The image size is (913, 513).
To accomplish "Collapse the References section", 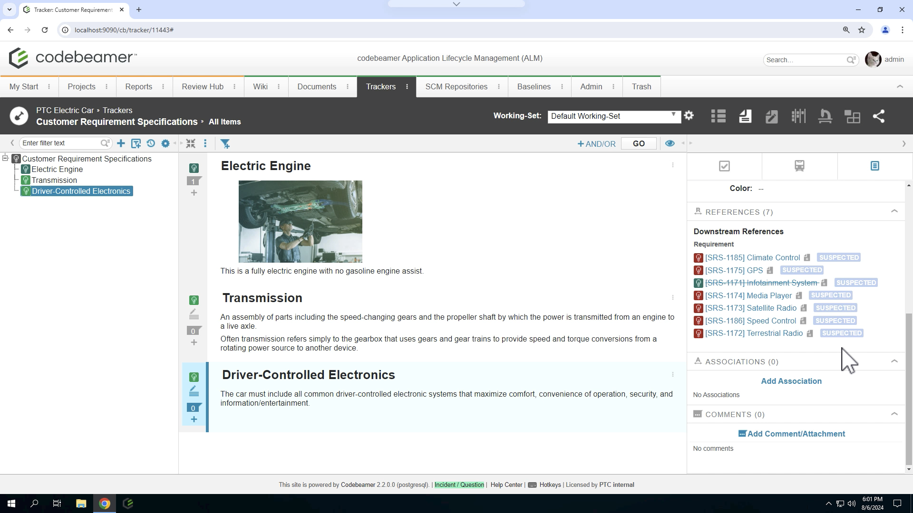I will tap(894, 211).
